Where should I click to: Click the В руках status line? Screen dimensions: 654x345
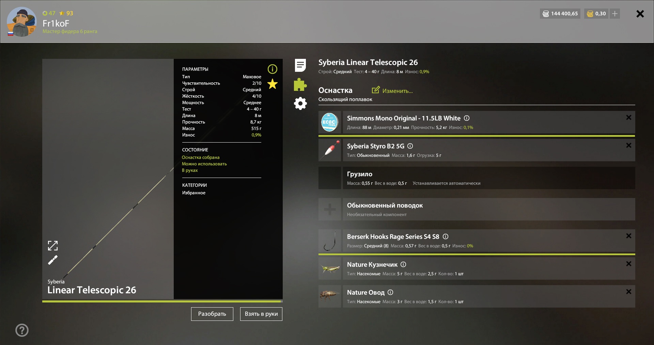point(190,170)
